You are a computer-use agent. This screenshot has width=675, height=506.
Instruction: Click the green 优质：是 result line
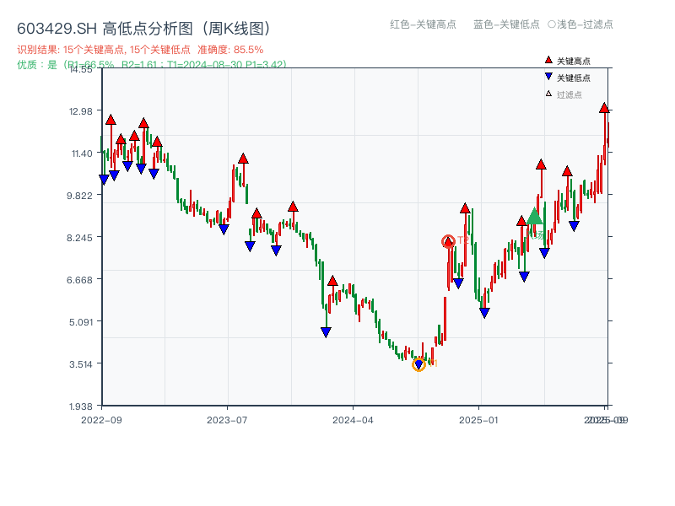pos(152,65)
